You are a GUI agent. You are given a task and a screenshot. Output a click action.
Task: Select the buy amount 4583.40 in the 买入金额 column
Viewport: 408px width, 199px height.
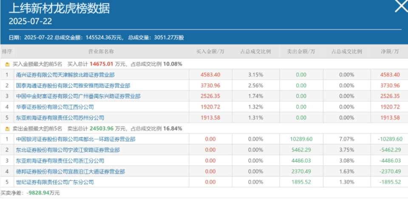pyautogui.click(x=210, y=75)
